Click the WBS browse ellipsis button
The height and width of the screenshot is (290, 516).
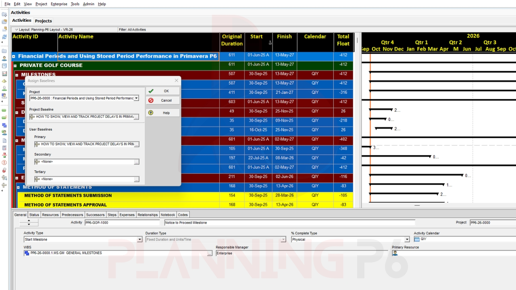(209, 253)
